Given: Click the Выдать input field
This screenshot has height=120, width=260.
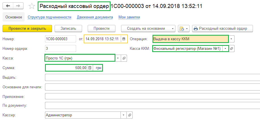Looking at the screenshot, I should [152, 78].
